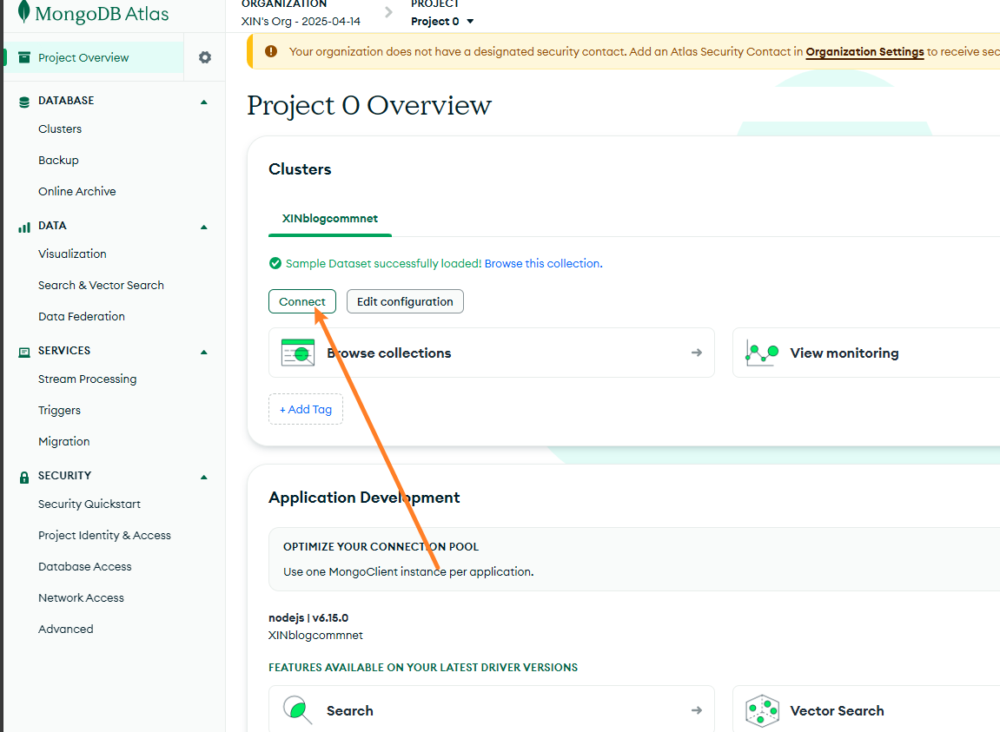Open XIN's Org - 2025-04-14 organization
Viewport: 1000px width, 732px height.
click(301, 21)
